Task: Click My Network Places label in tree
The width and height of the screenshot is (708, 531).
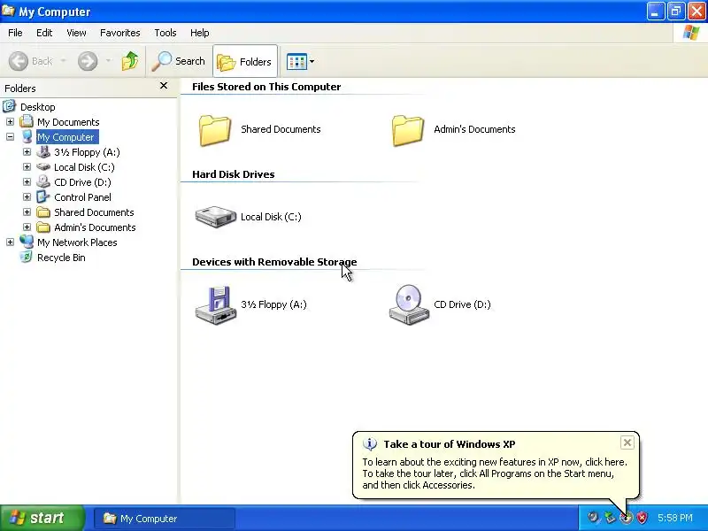Action: (x=77, y=242)
